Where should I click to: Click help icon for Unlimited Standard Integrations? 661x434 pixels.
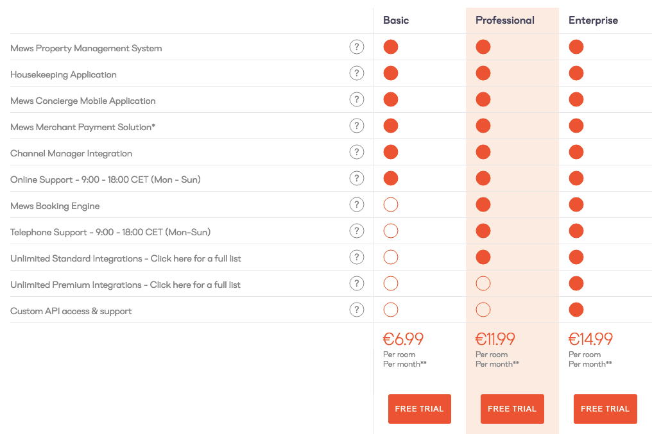[x=356, y=257]
